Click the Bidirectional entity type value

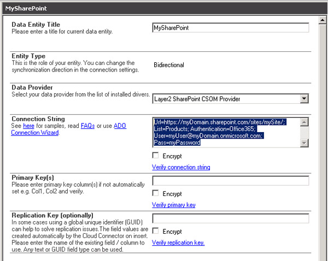tap(169, 65)
